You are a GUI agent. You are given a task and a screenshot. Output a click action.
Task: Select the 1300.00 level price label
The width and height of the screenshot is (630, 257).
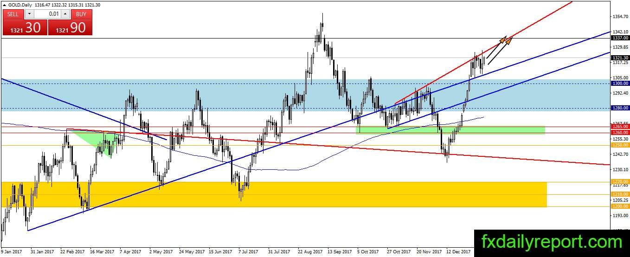point(620,84)
